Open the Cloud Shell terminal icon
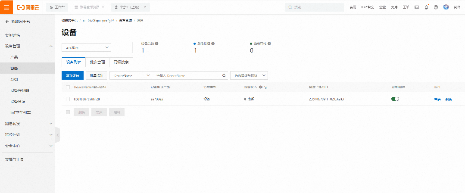This screenshot has height=193, width=465. (x=417, y=7)
